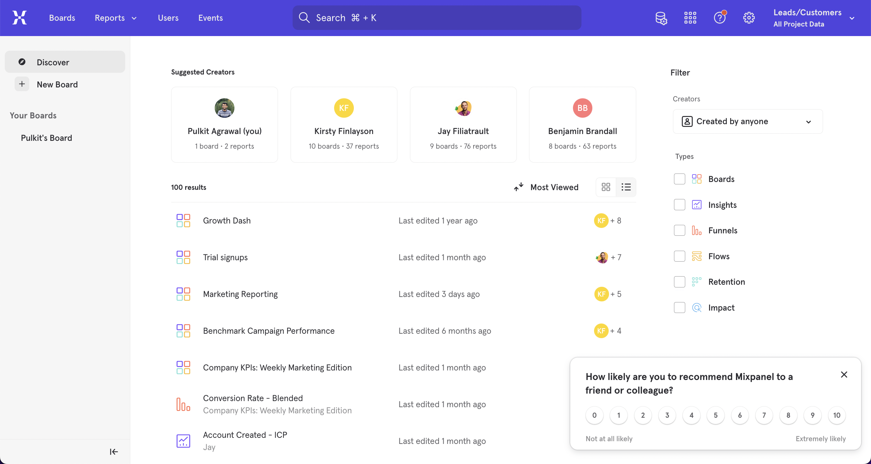The height and width of the screenshot is (464, 871).
Task: Open Jay Filiatrault creator card
Action: pos(463,125)
